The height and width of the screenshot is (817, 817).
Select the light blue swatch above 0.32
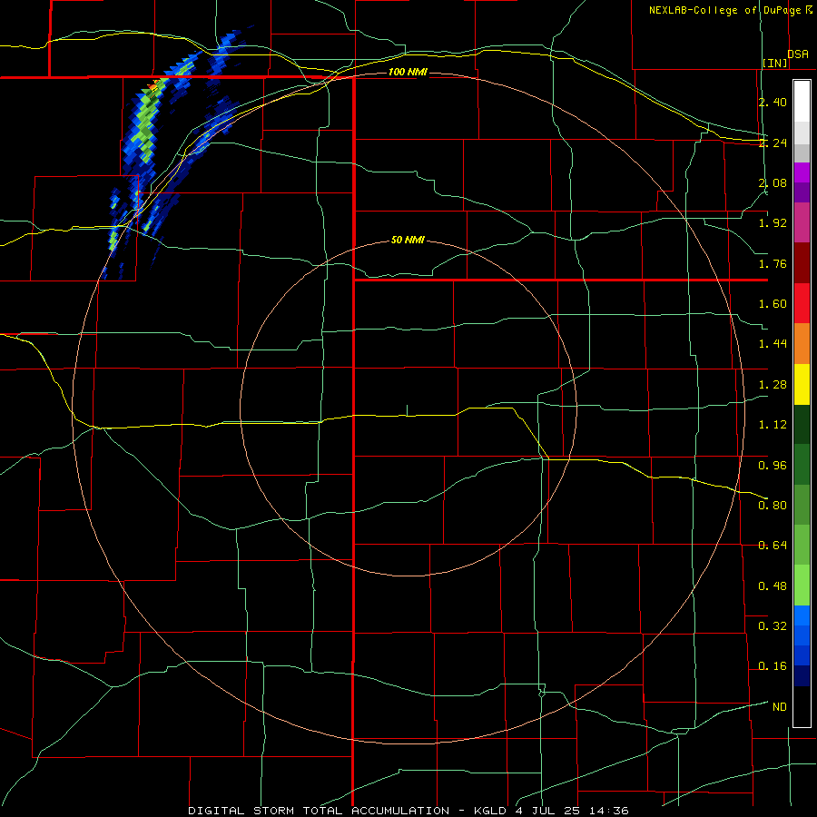802,615
